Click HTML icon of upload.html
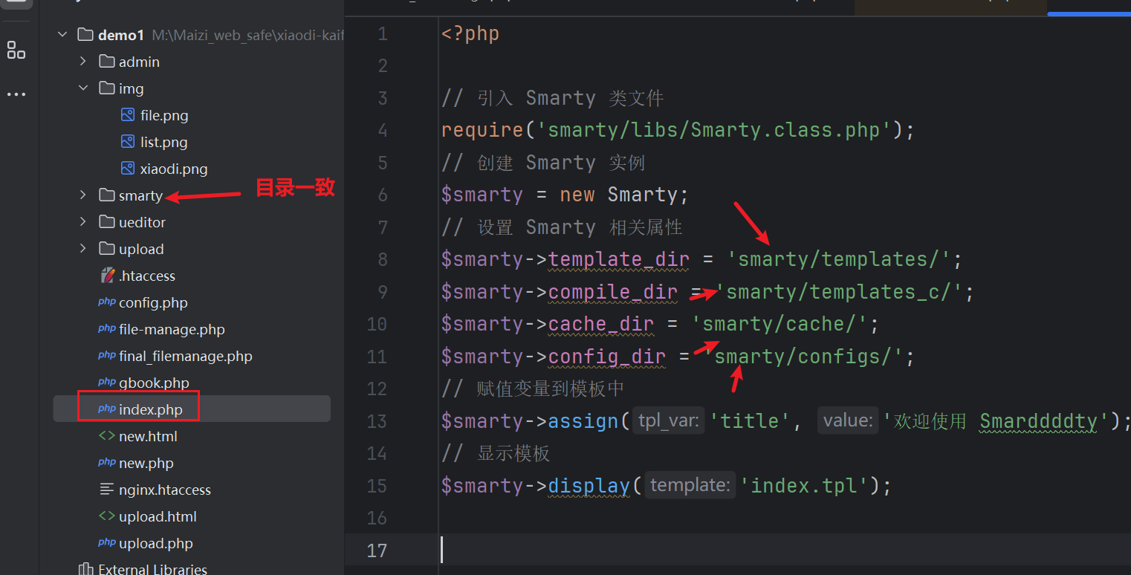This screenshot has height=575, width=1131. coord(107,516)
